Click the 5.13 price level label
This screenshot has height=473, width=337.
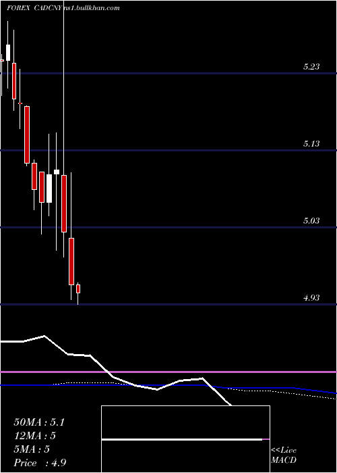[x=311, y=144]
